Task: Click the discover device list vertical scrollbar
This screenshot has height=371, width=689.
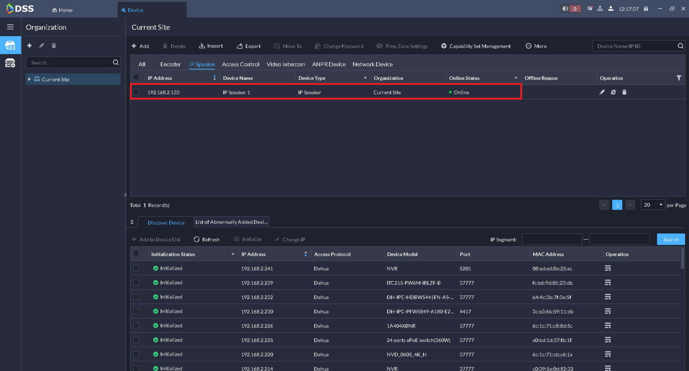Action: (683, 258)
